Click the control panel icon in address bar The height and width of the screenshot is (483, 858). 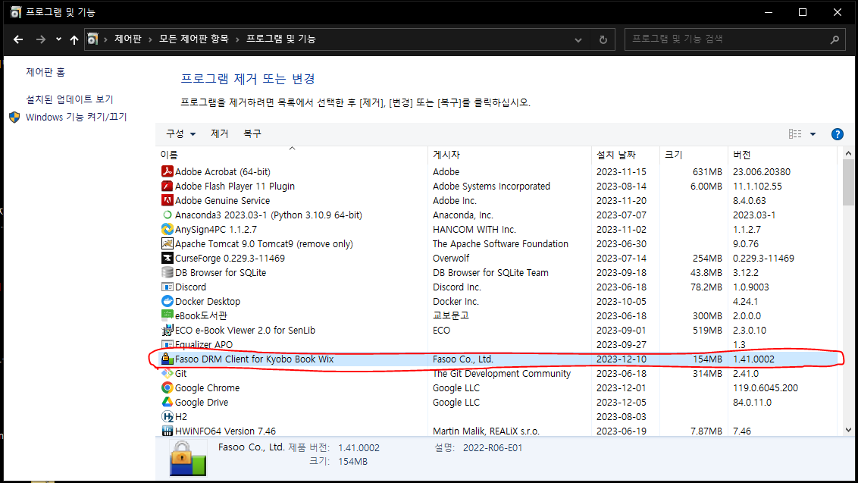pyautogui.click(x=93, y=39)
